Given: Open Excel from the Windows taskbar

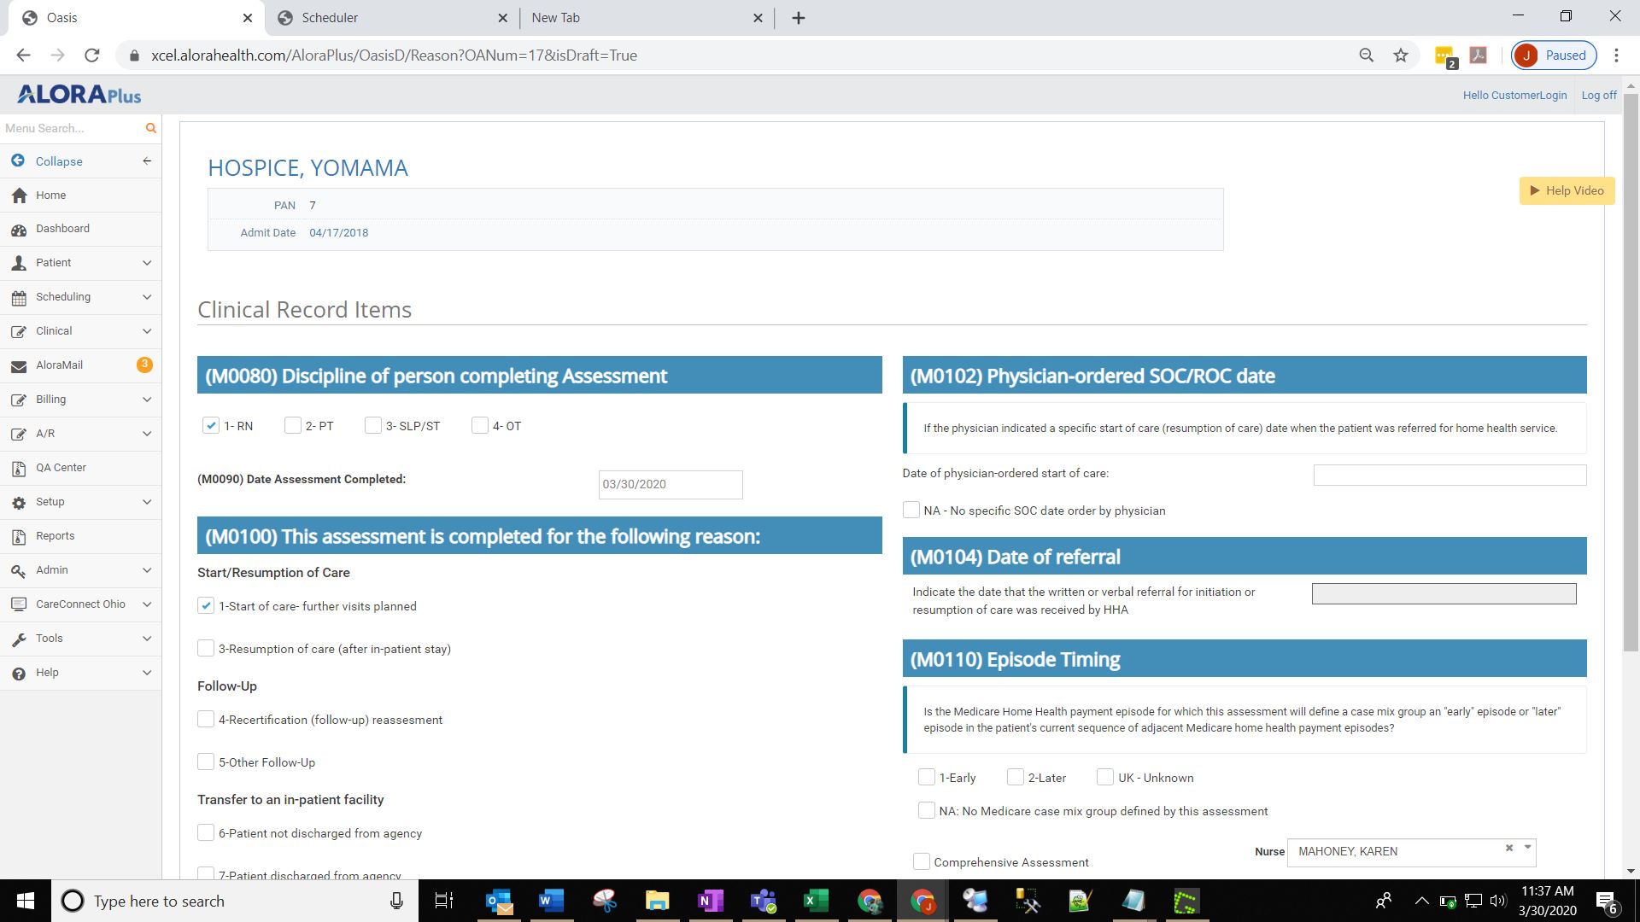Looking at the screenshot, I should click(816, 901).
